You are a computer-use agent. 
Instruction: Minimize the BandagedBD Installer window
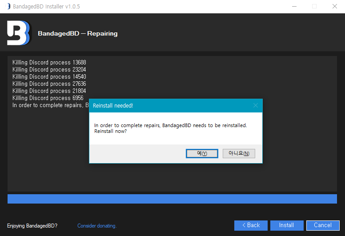click(x=294, y=6)
